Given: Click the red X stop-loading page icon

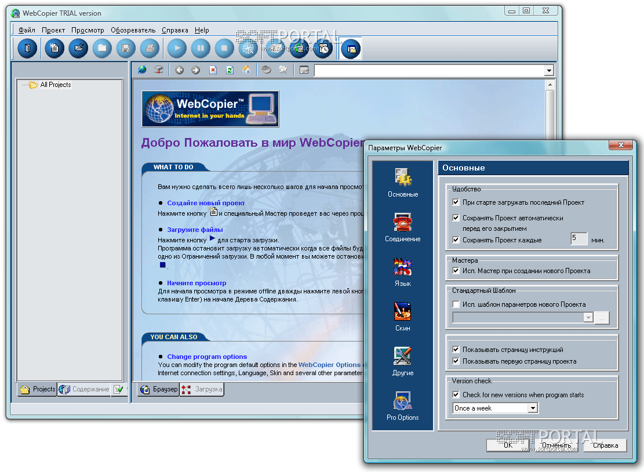Looking at the screenshot, I should coord(213,70).
